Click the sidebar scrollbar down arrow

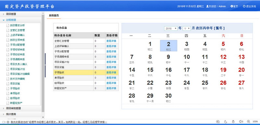(x=43, y=117)
